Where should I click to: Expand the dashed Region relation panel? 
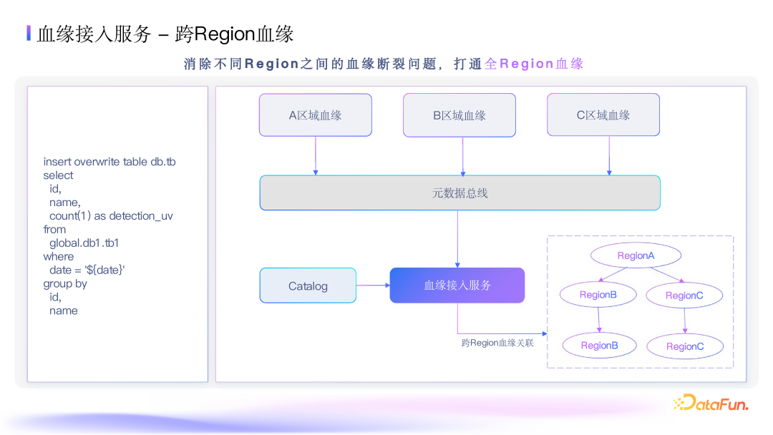pyautogui.click(x=640, y=301)
